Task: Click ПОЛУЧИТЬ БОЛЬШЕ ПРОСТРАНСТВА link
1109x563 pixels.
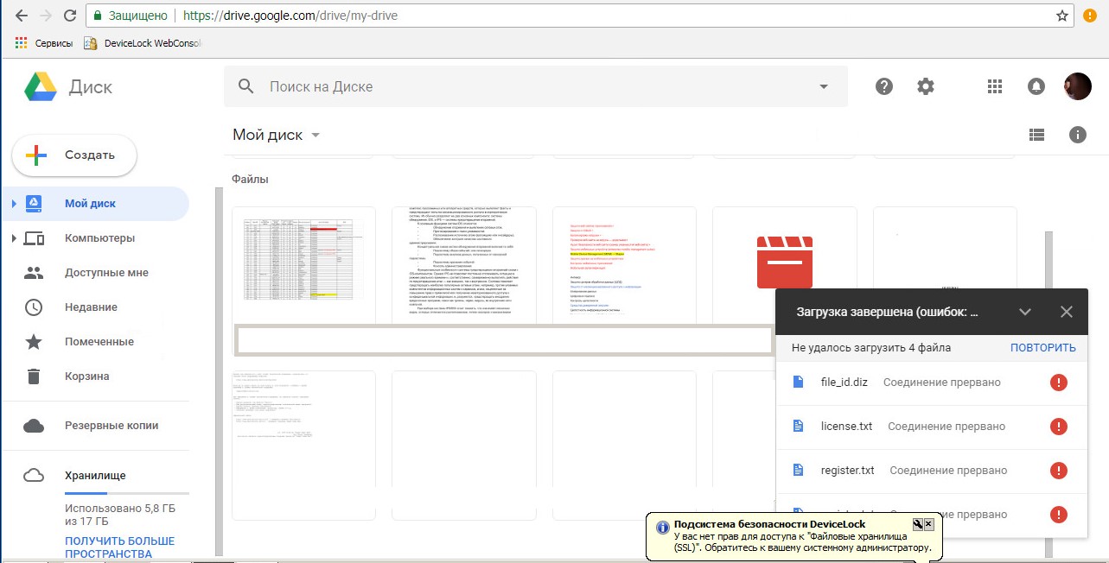Action: coord(119,547)
